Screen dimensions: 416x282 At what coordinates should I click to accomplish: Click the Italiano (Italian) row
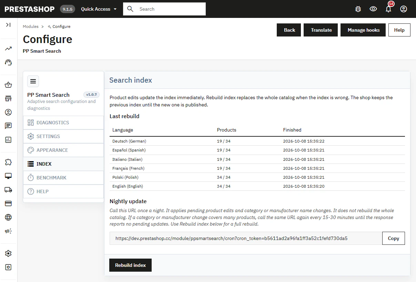pyautogui.click(x=257, y=159)
